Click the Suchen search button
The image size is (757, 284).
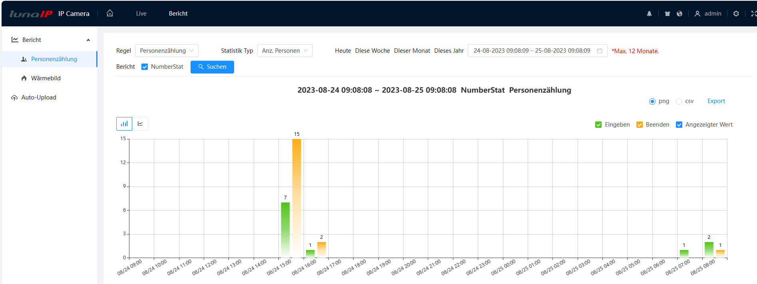click(212, 67)
